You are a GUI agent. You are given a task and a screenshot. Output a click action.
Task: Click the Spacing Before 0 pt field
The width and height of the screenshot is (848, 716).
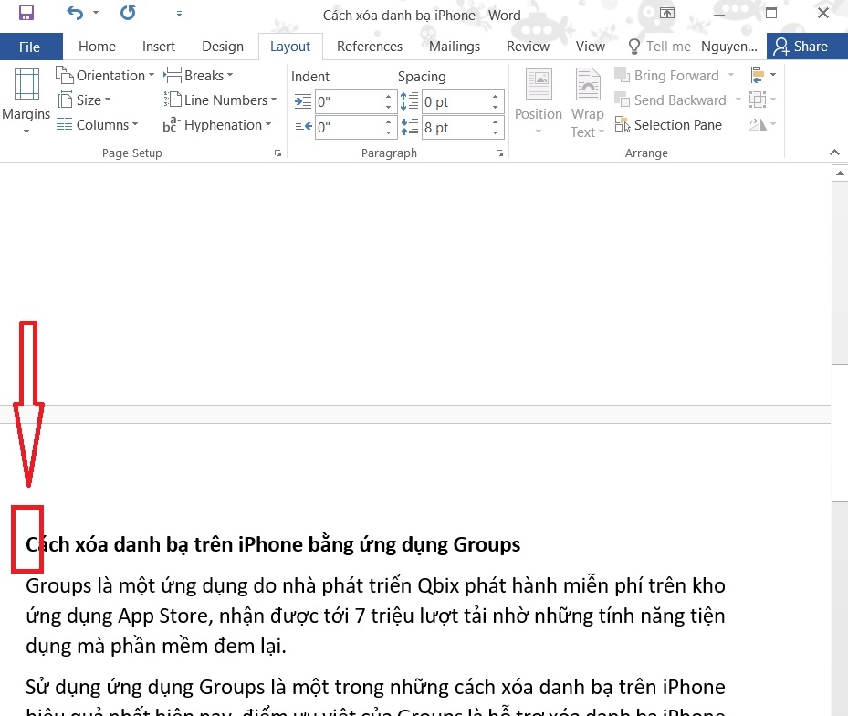[455, 101]
